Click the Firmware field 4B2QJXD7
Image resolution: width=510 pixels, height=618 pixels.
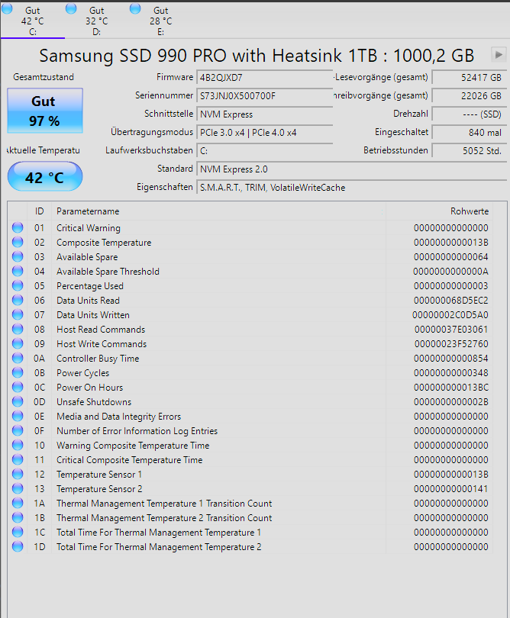[x=264, y=77]
